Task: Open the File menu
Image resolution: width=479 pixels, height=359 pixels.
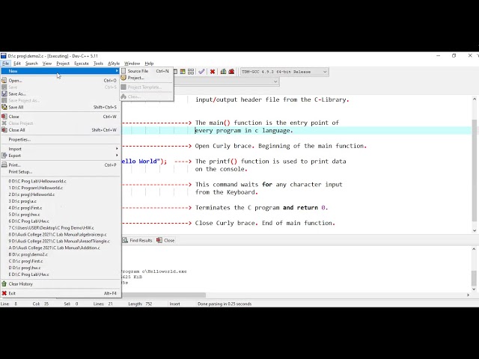Action: pos(6,64)
